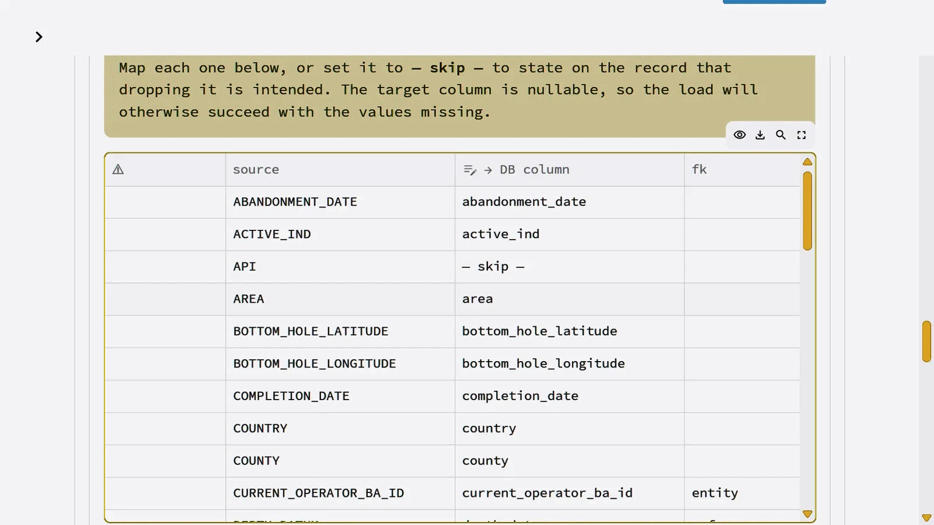Click the edit icon in DB column header
This screenshot has width=934, height=525.
click(470, 170)
